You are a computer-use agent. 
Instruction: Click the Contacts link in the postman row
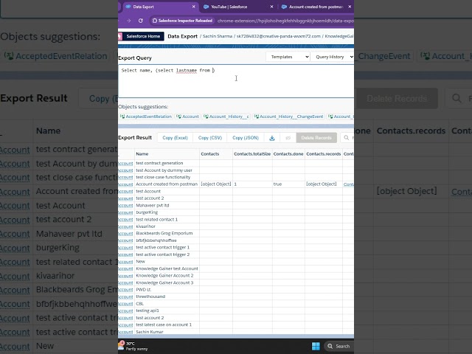point(349,184)
